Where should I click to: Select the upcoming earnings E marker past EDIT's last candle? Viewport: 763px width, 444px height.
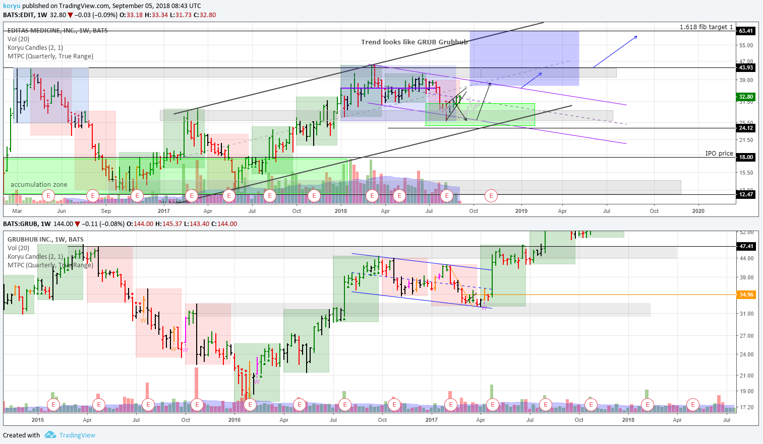(491, 195)
